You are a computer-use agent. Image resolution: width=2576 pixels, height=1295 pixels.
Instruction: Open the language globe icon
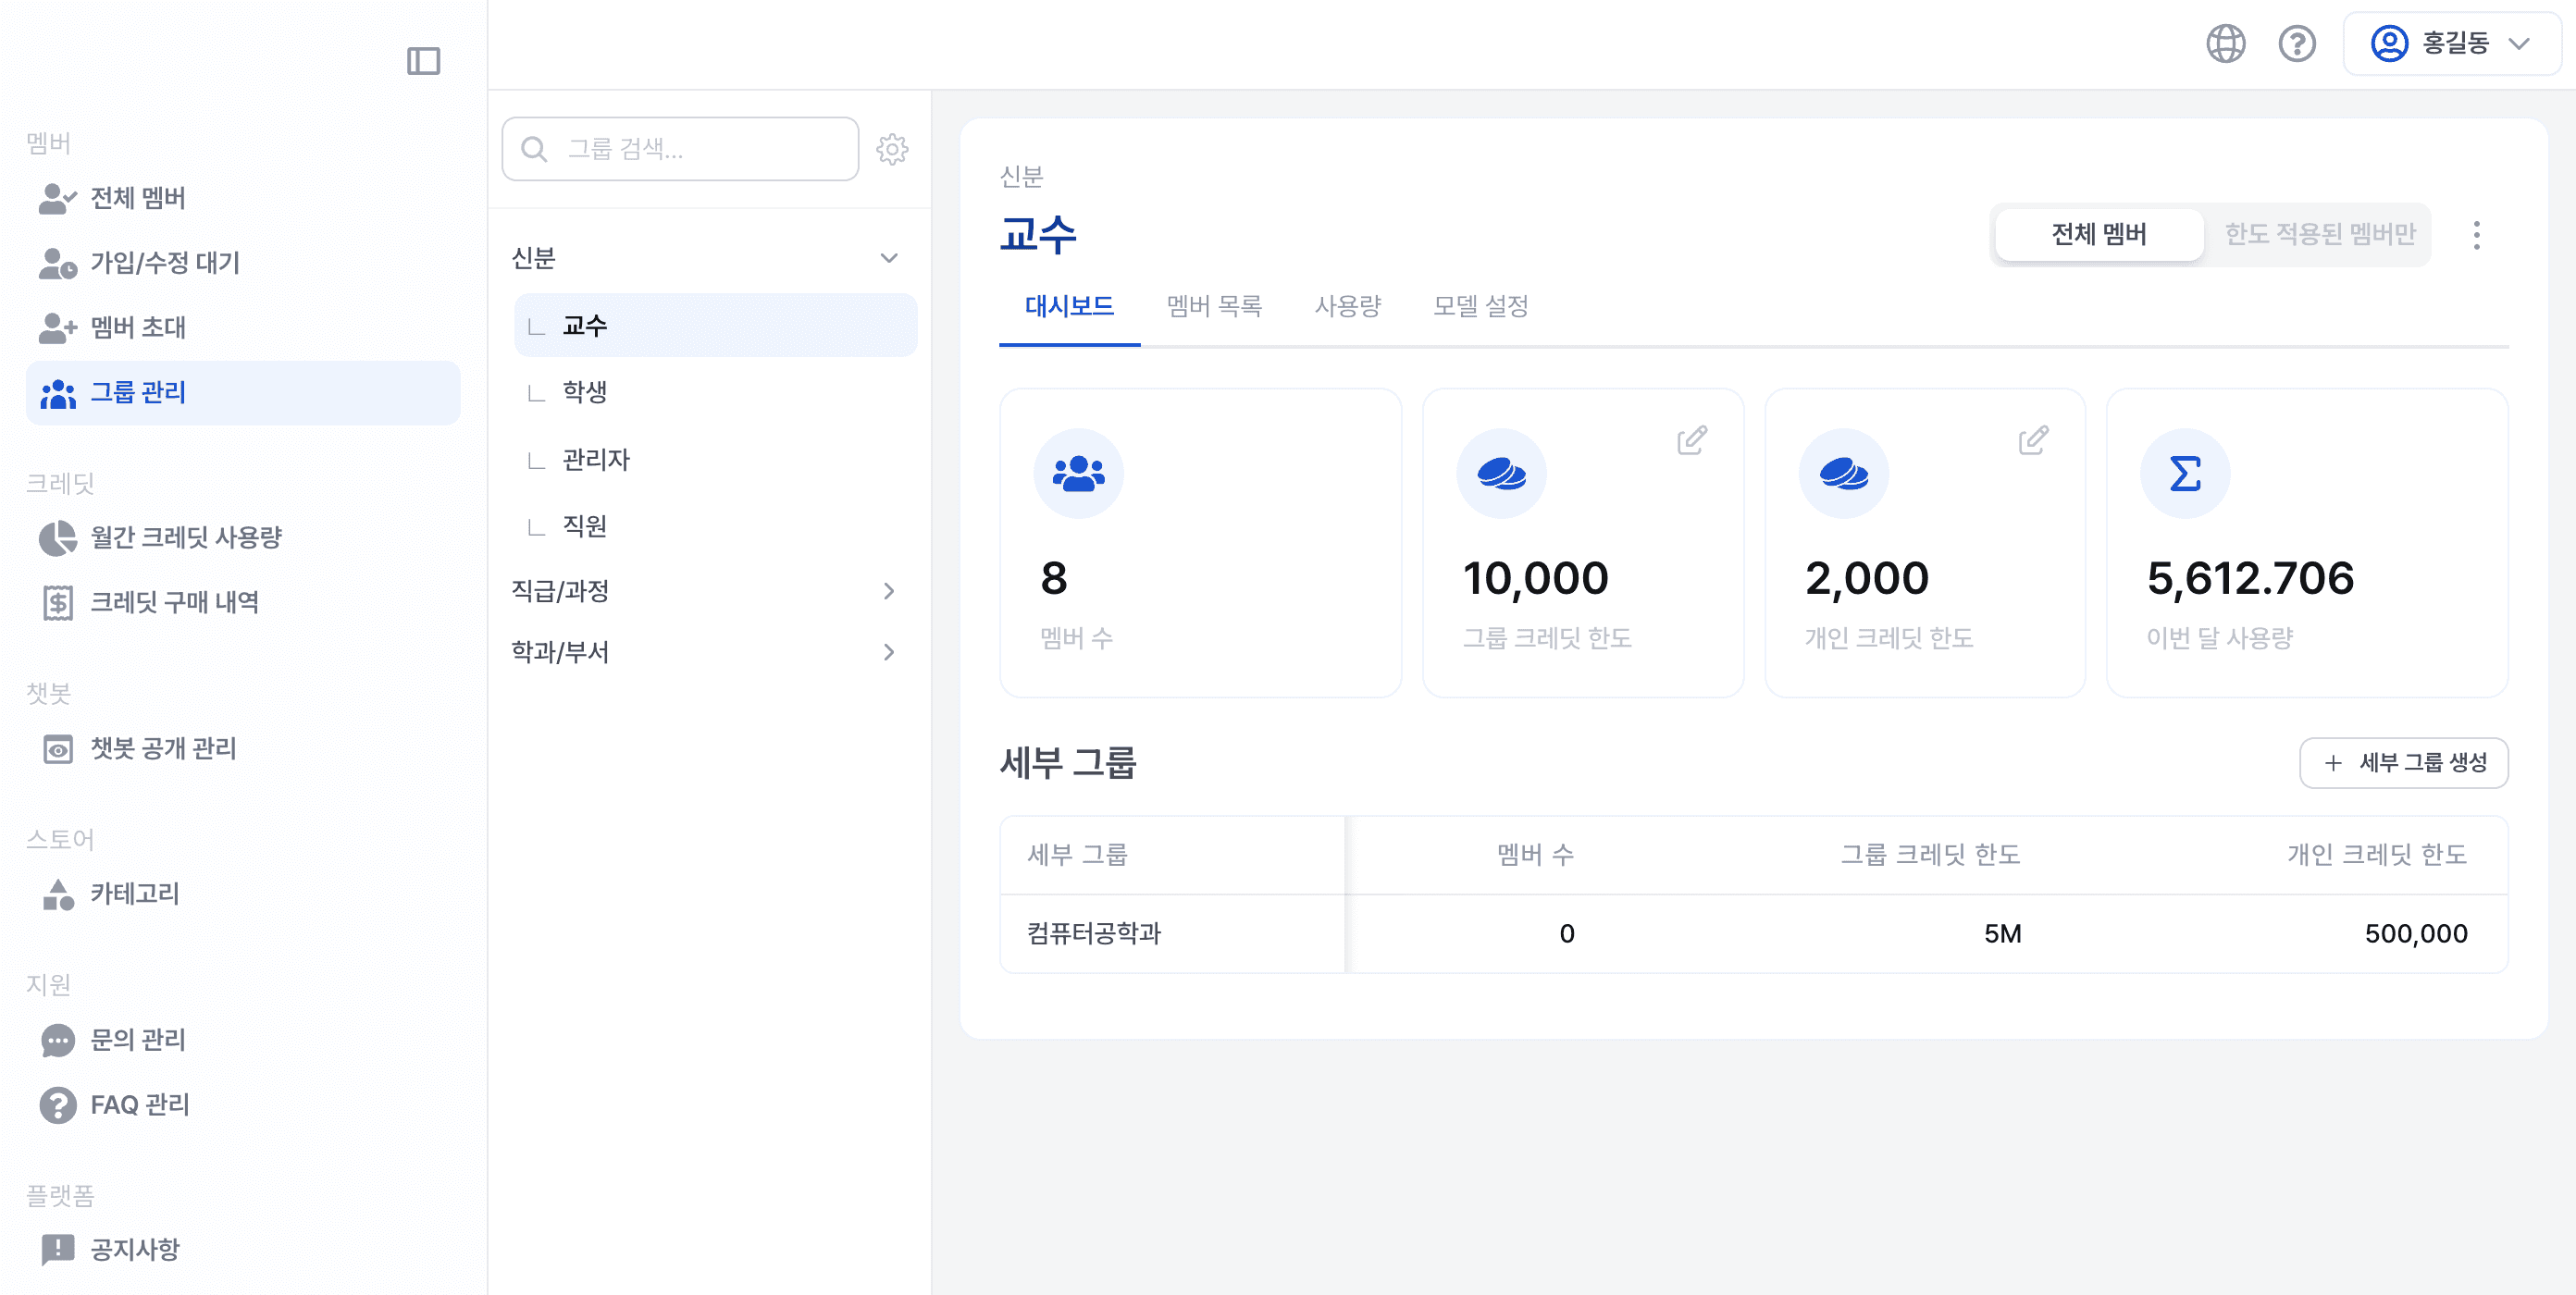click(x=2225, y=44)
